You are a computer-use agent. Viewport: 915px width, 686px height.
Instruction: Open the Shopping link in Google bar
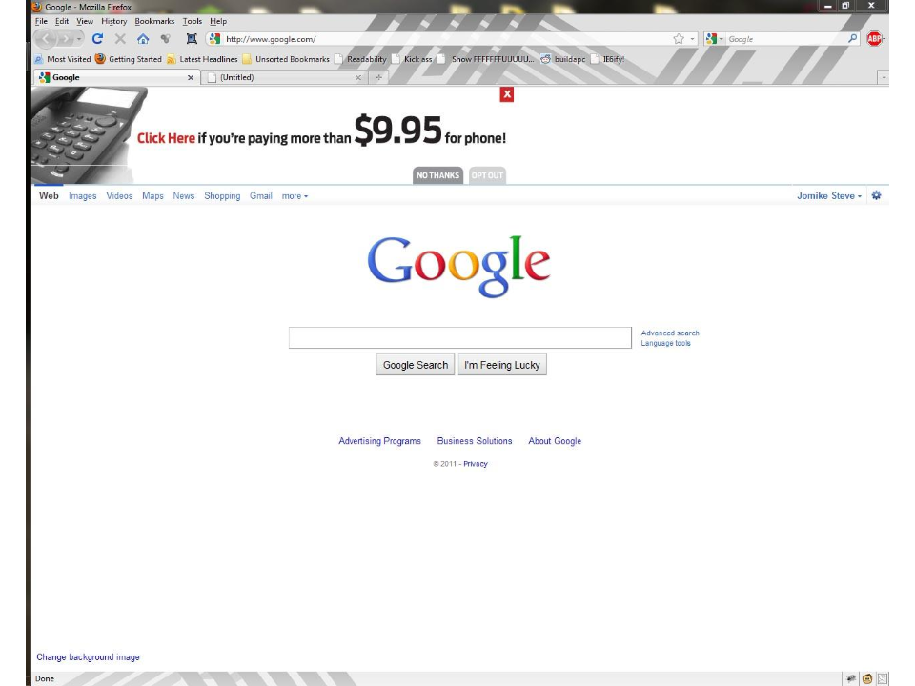tap(222, 196)
